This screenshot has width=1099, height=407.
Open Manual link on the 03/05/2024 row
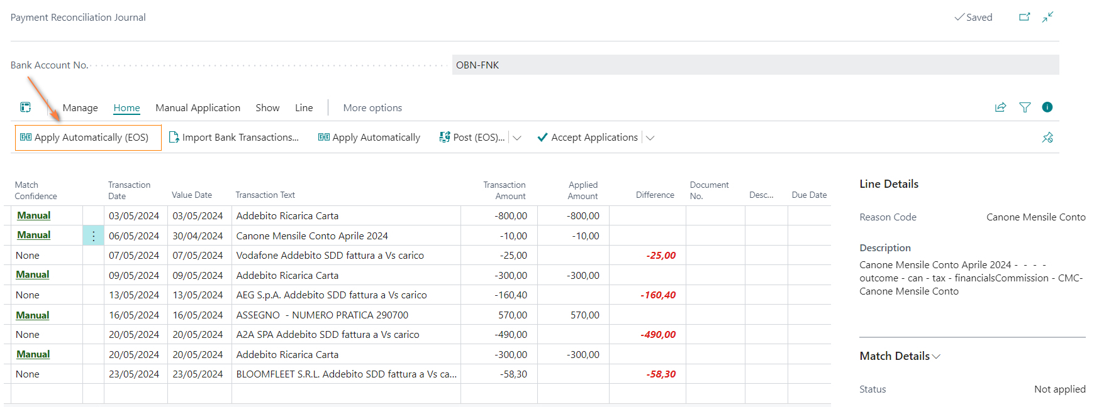tap(34, 215)
